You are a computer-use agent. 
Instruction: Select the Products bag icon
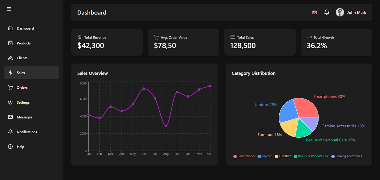[10, 43]
